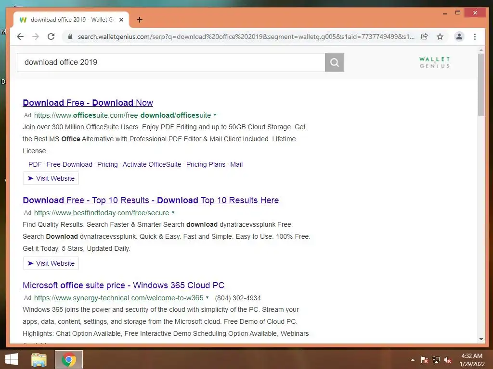Open 'Microsoft office suite price' result

(x=123, y=285)
